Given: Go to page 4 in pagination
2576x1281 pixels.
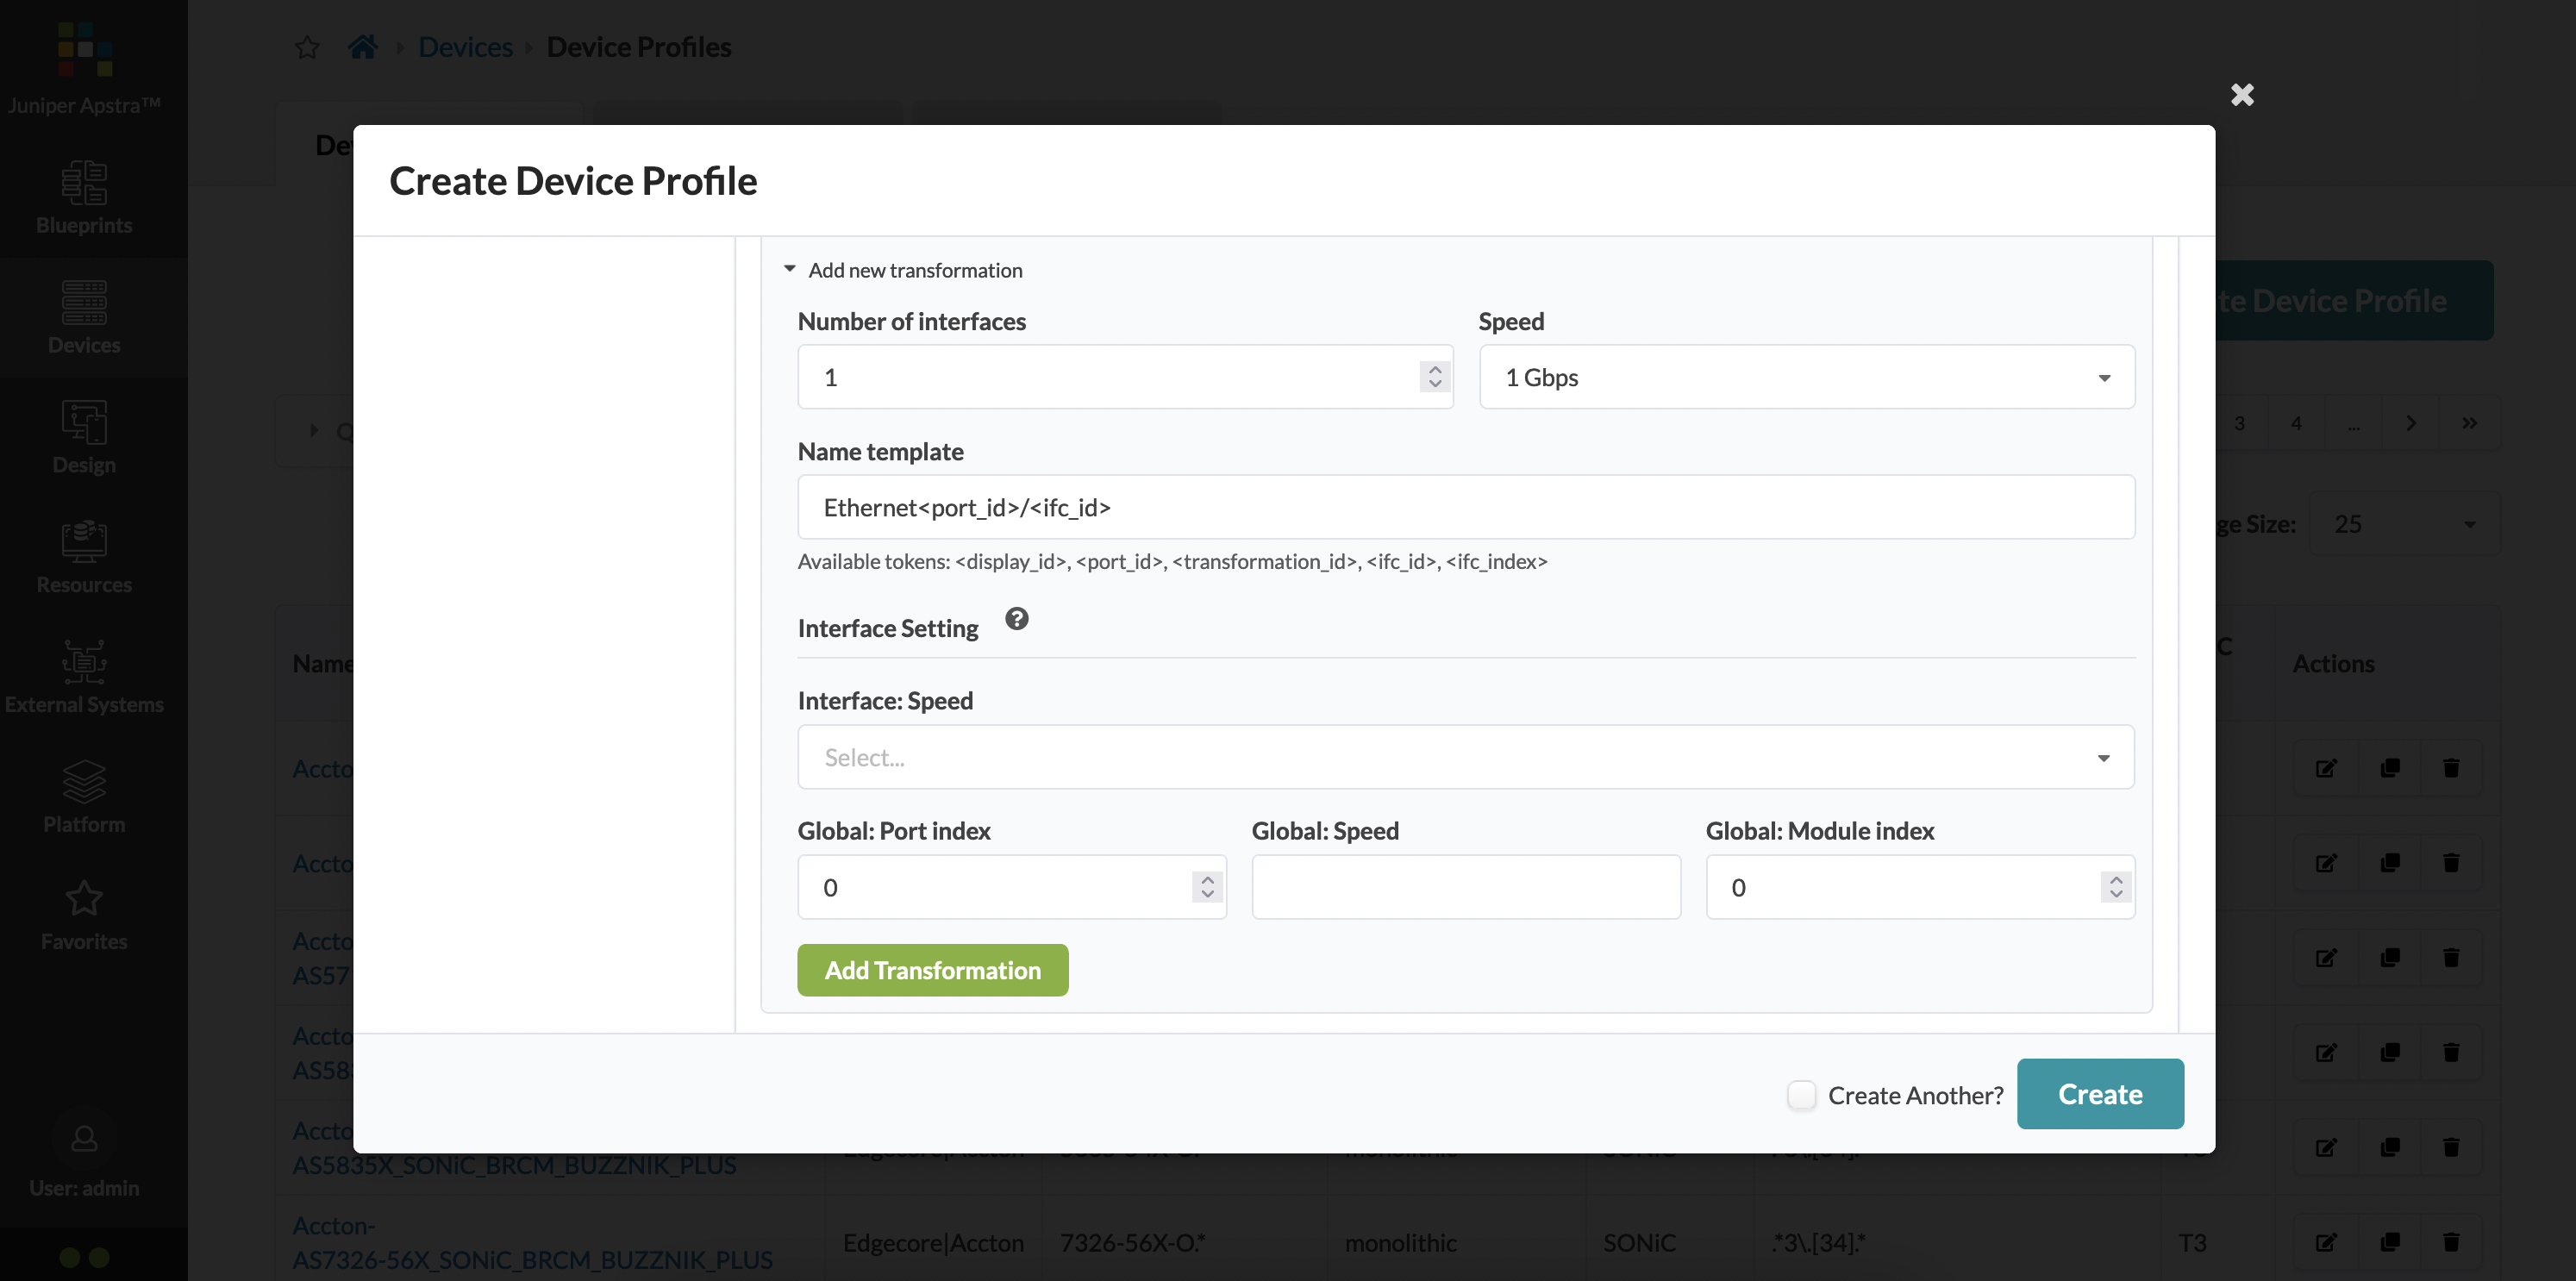Looking at the screenshot, I should pyautogui.click(x=2296, y=423).
